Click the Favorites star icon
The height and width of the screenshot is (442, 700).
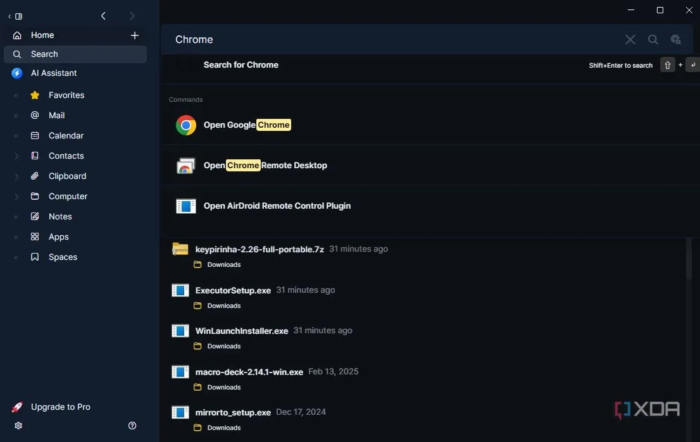(35, 95)
